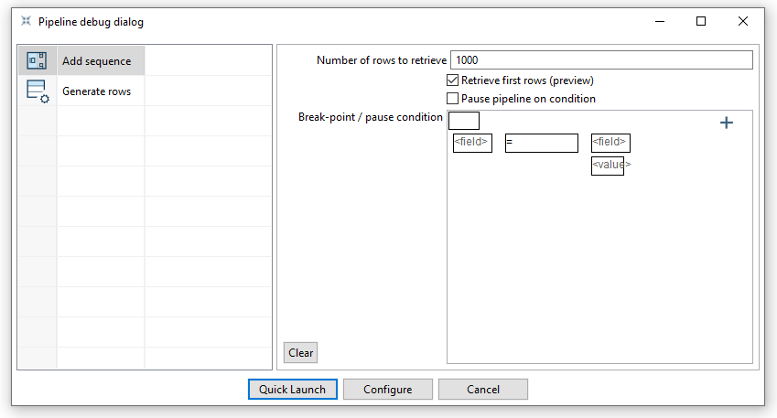777x418 pixels.
Task: Cancel the debug dialog
Action: 482,390
